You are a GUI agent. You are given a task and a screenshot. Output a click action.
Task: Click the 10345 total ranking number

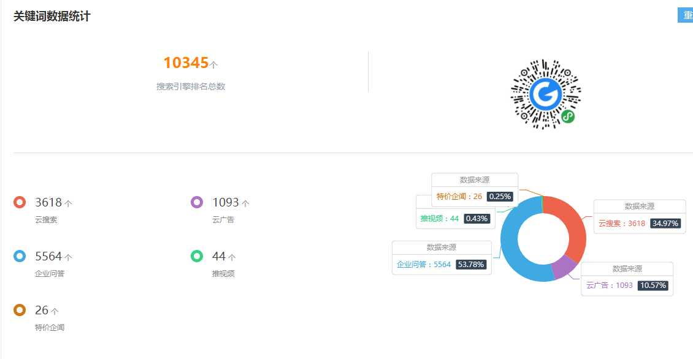coord(186,62)
